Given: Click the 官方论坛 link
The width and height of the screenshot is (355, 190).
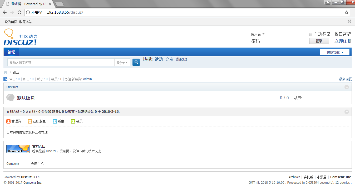Looking at the screenshot, I should [x=39, y=146].
